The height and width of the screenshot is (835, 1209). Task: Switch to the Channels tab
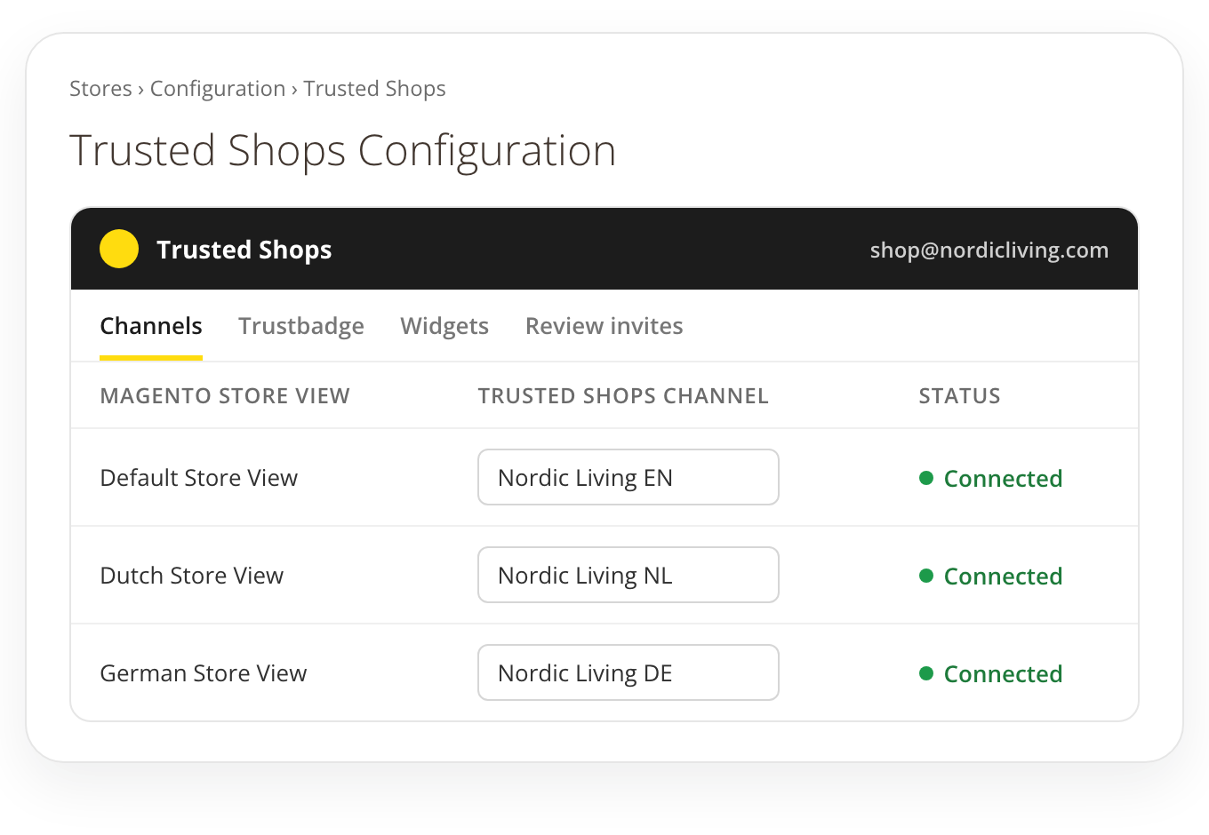point(151,326)
